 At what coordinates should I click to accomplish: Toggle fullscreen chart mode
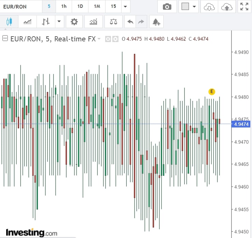tap(244, 6)
